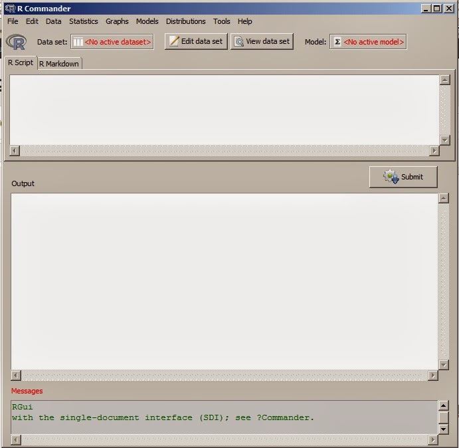
Task: Click script editor scroll right arrow
Action: pyautogui.click(x=434, y=151)
